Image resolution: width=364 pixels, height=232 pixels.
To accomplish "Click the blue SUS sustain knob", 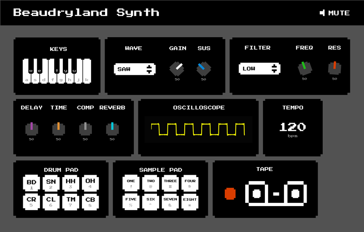I will (203, 69).
